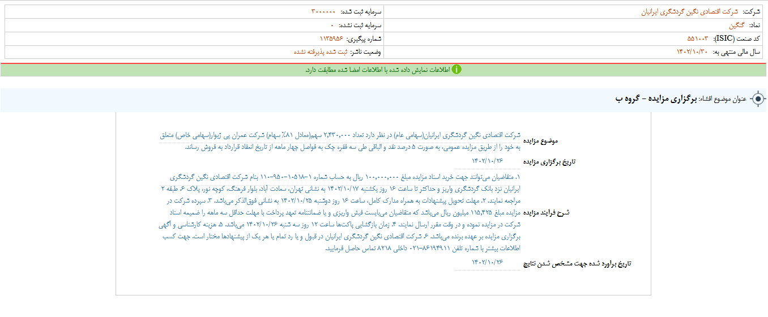Click the heading برگزاری مزایده - گروه ب
This screenshot has width=768, height=317.
(656, 99)
